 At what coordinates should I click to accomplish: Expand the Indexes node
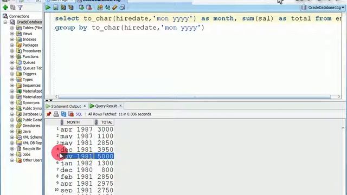(x=12, y=40)
